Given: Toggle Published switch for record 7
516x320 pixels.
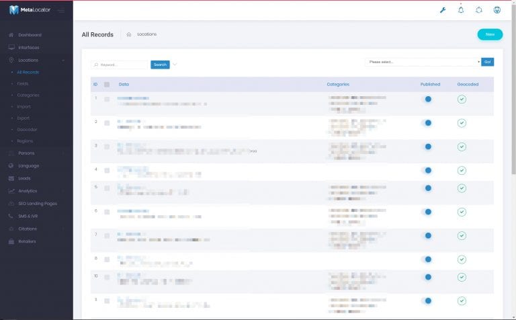Looking at the screenshot, I should point(427,235).
